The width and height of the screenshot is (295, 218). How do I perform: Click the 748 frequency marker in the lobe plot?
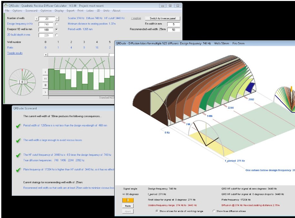pyautogui.click(x=188, y=124)
